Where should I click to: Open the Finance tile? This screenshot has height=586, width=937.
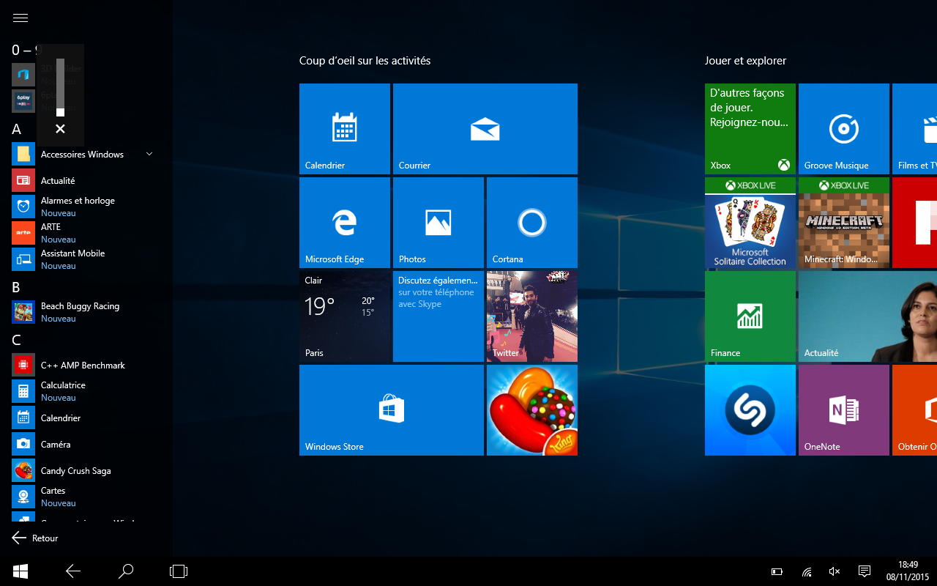pos(750,316)
